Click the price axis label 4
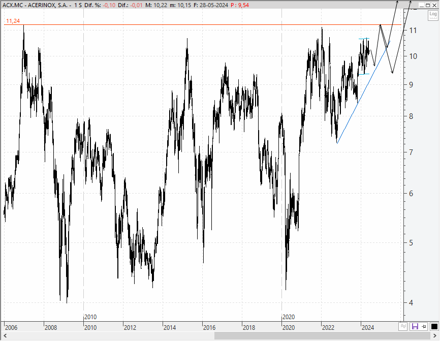 point(411,303)
